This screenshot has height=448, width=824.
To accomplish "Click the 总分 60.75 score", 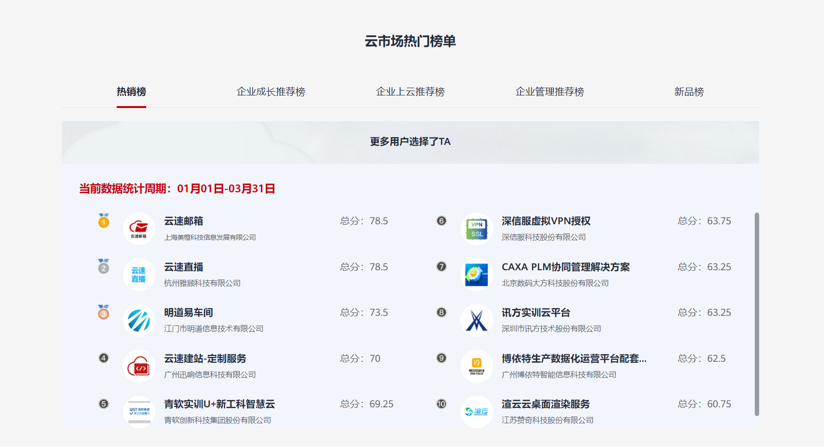I will (x=704, y=404).
